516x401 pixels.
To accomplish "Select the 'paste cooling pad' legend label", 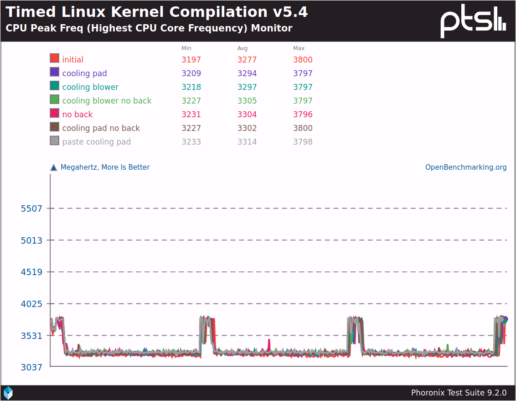I will [96, 142].
